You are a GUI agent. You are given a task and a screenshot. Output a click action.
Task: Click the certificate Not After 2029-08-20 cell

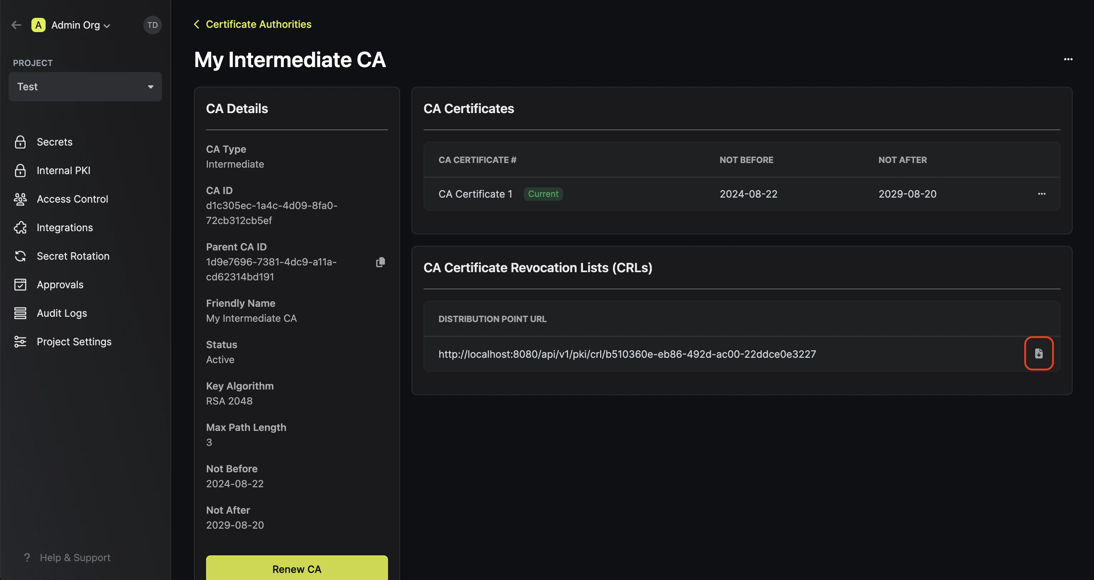907,194
